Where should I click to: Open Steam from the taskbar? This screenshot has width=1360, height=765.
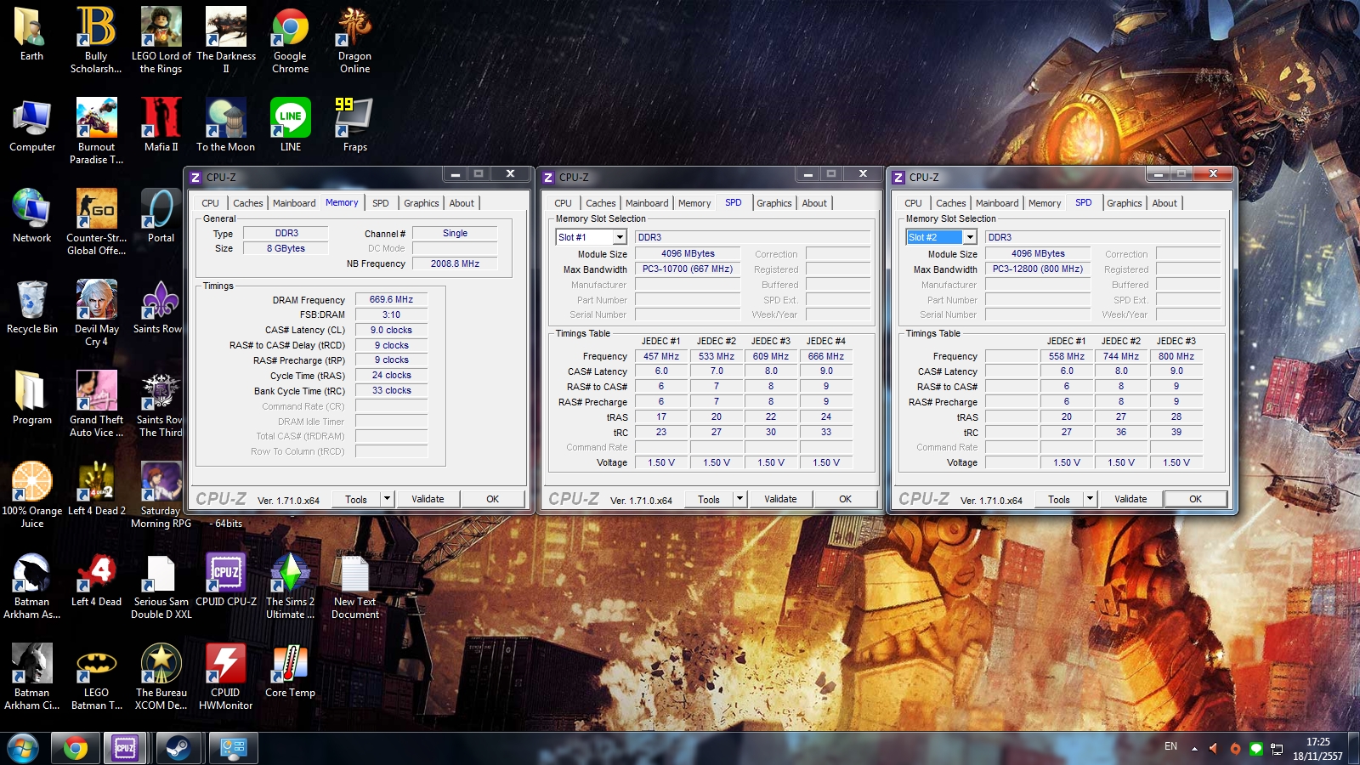click(178, 748)
